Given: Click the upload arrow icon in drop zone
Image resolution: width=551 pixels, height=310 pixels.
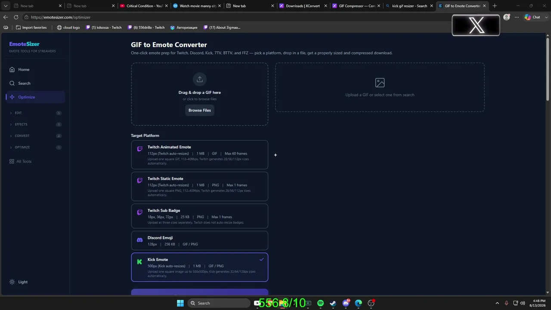Looking at the screenshot, I should (x=199, y=79).
